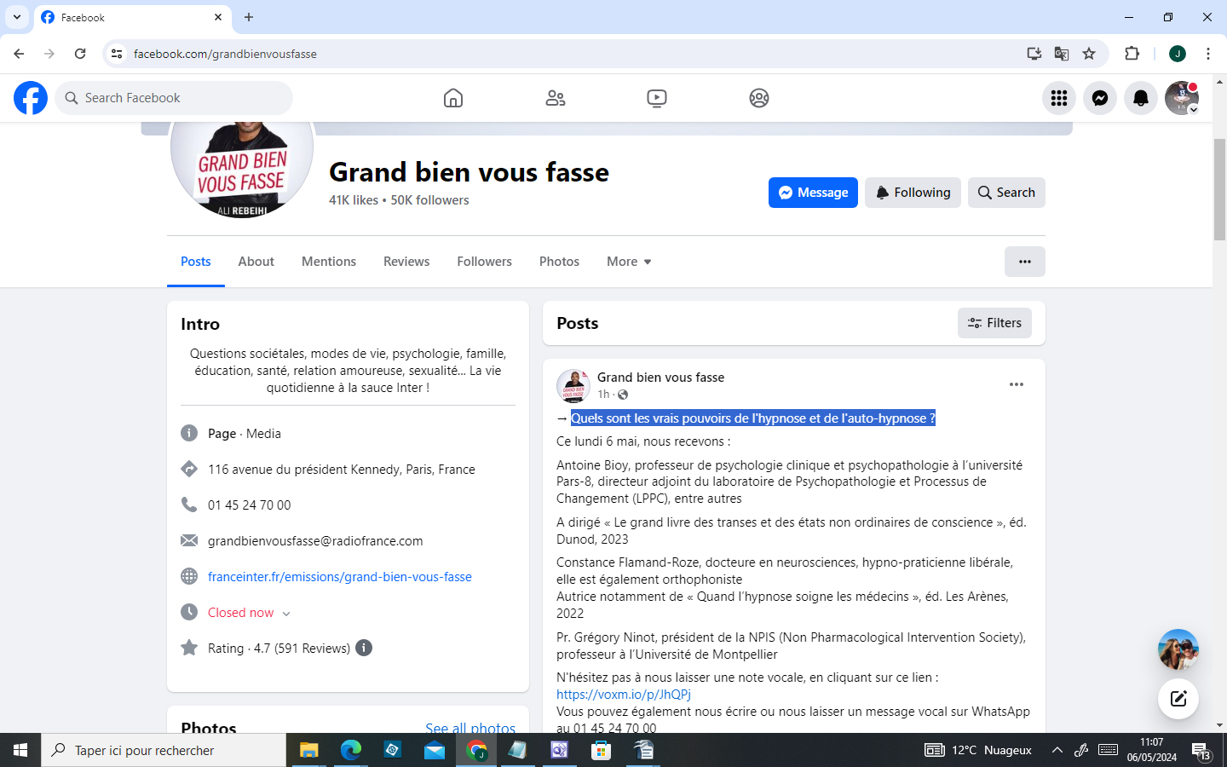This screenshot has height=767, width=1227.
Task: Click the 50K followers link
Action: coord(429,200)
